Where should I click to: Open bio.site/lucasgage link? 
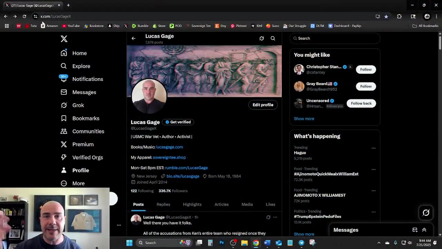(183, 176)
